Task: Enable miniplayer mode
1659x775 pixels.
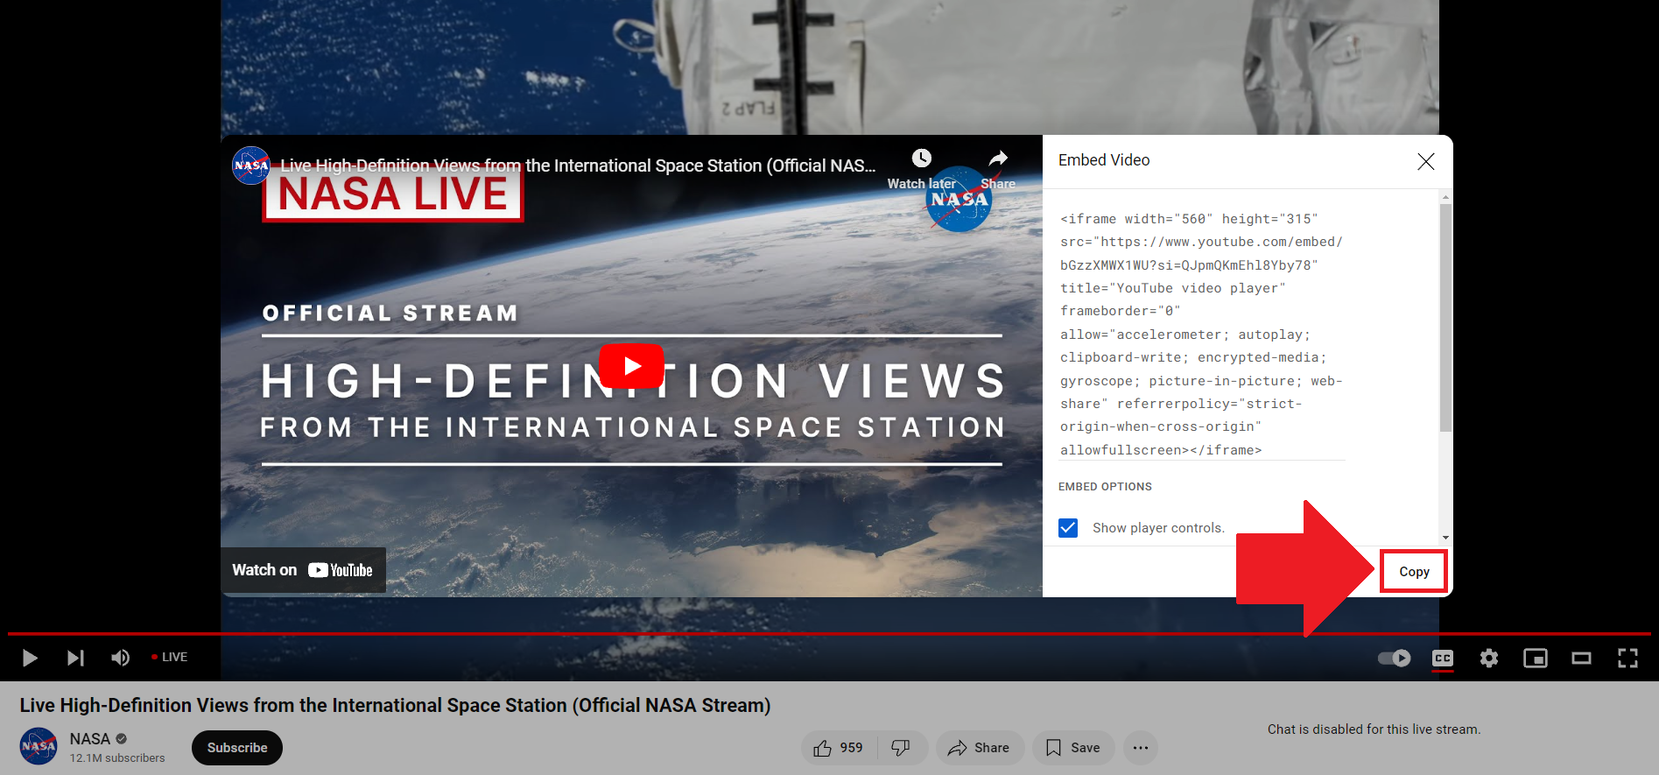Action: [x=1536, y=658]
